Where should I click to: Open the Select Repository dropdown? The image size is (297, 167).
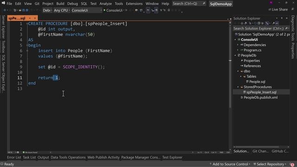click(270, 164)
